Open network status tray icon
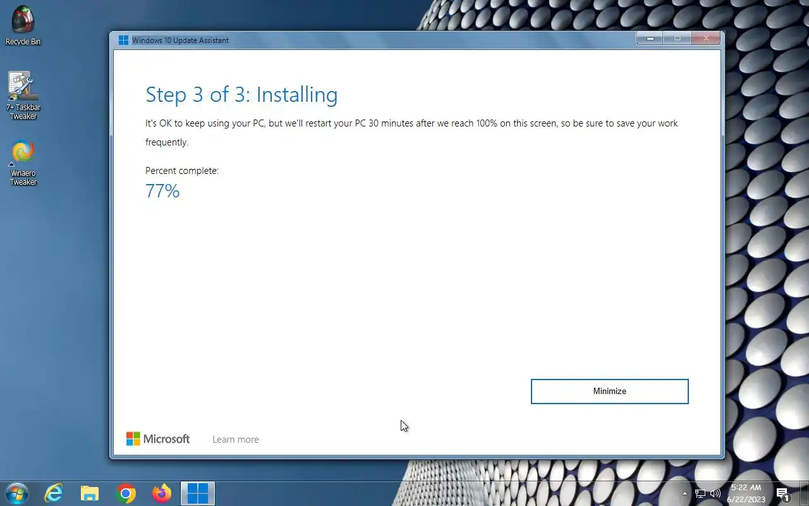809x506 pixels. [x=700, y=493]
